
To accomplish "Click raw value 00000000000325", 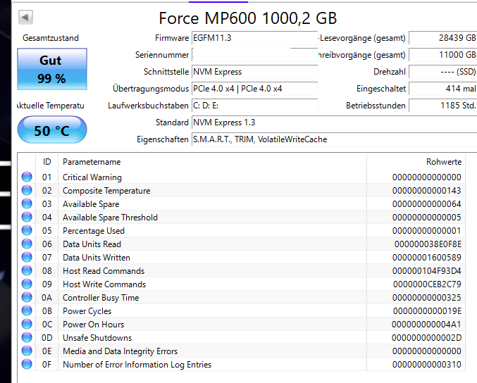I will point(427,298).
